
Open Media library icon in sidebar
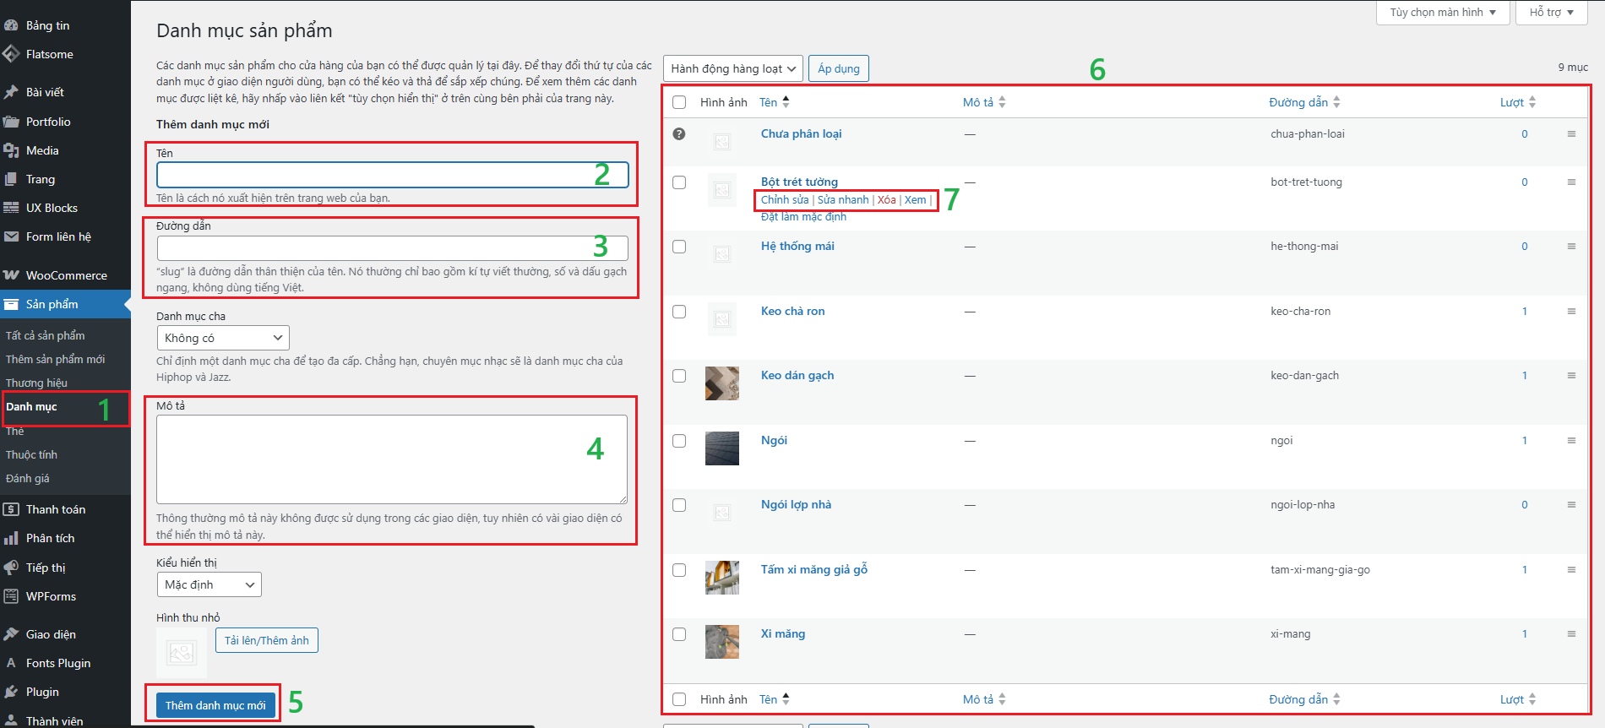pos(11,150)
